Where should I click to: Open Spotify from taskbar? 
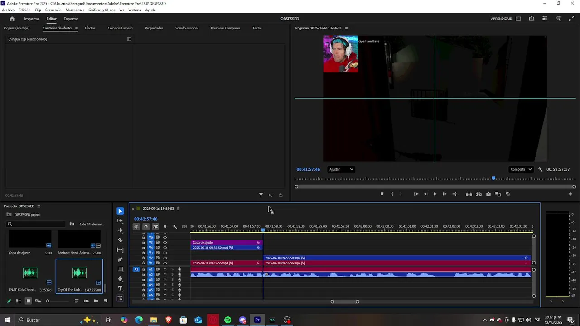pos(227,320)
